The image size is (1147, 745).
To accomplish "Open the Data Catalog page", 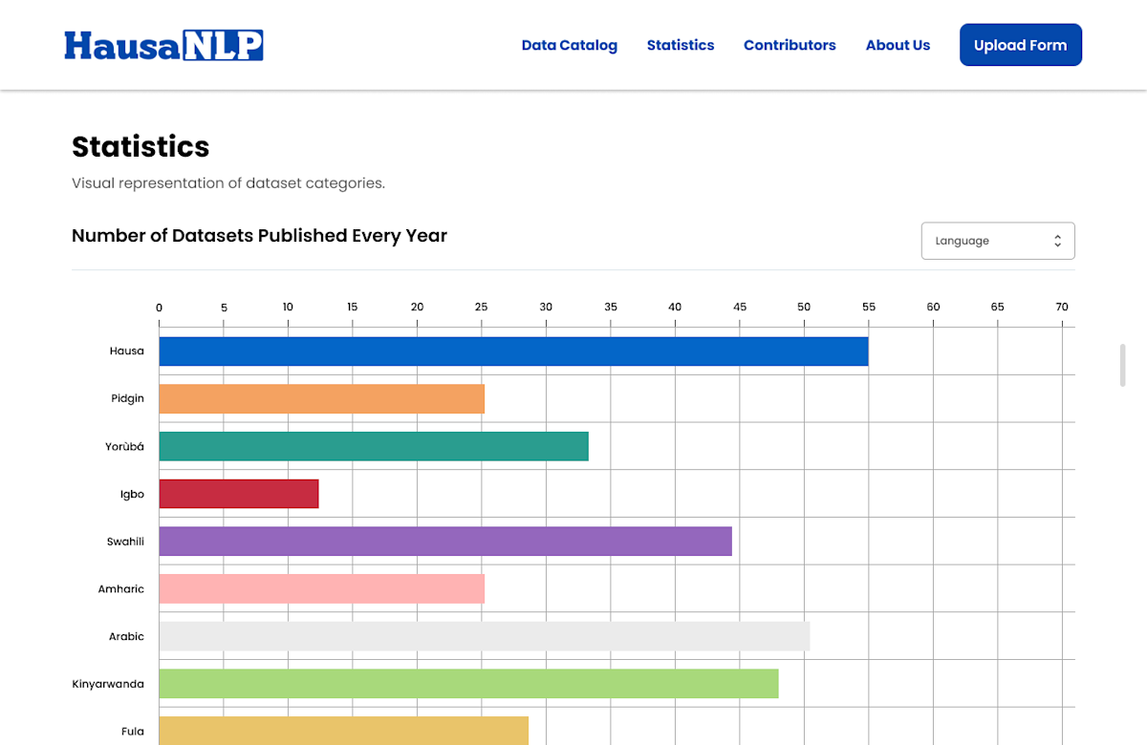I will click(x=569, y=45).
